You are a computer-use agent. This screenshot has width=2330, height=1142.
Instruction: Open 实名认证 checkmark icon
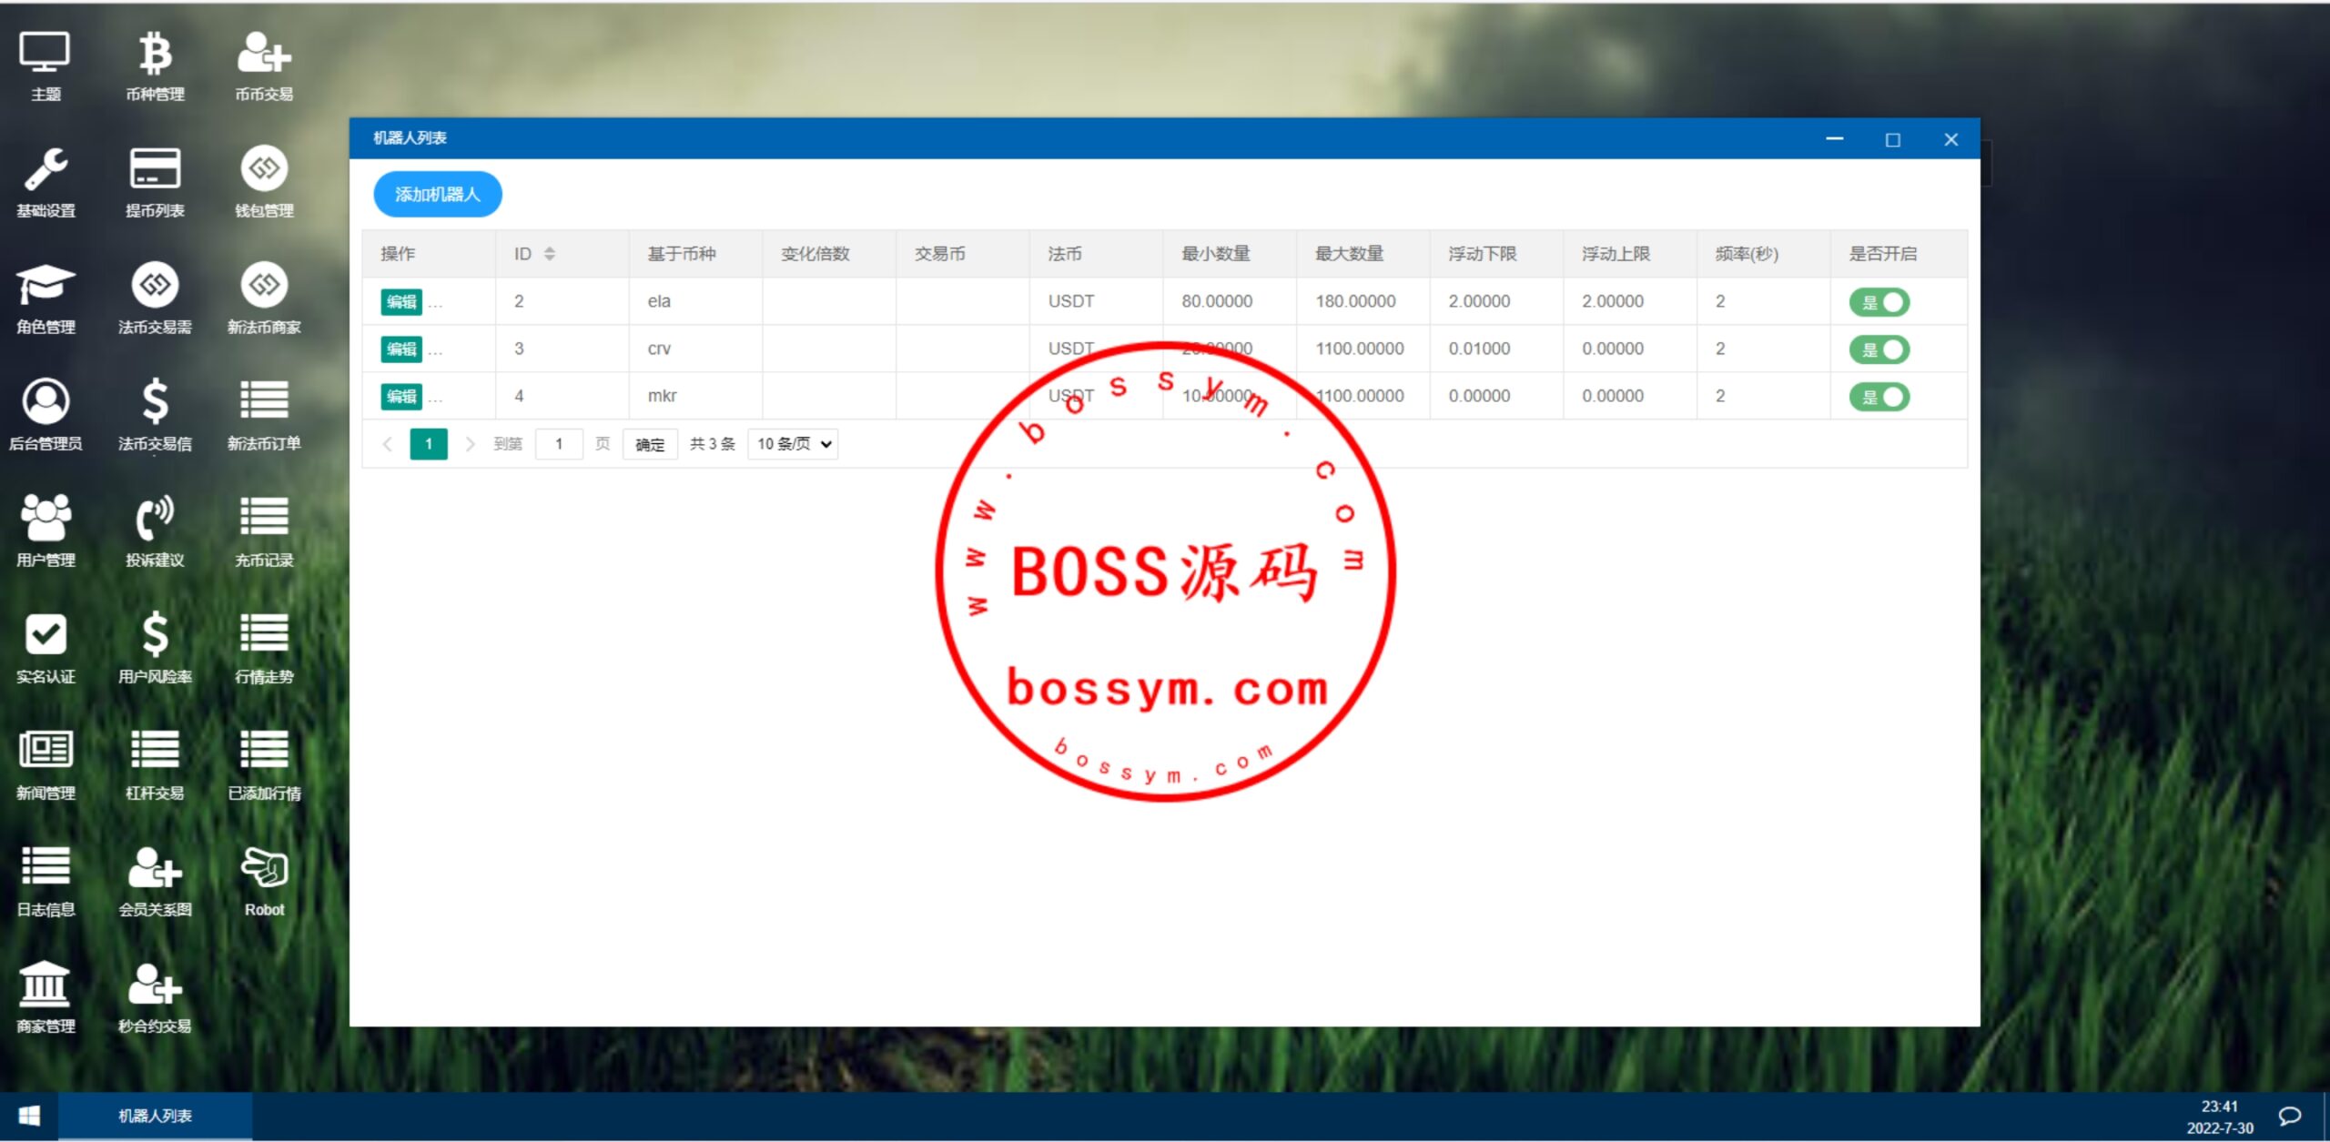[46, 649]
